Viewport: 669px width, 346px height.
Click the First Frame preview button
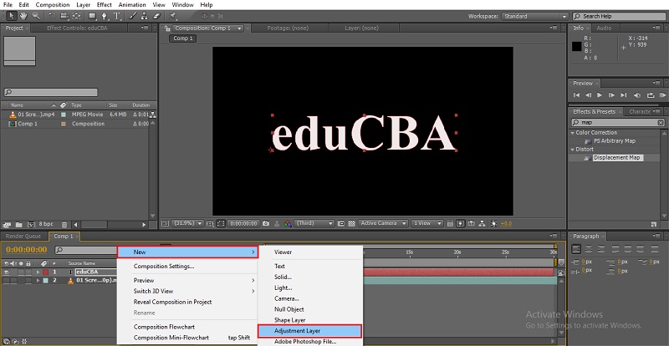[x=576, y=95]
